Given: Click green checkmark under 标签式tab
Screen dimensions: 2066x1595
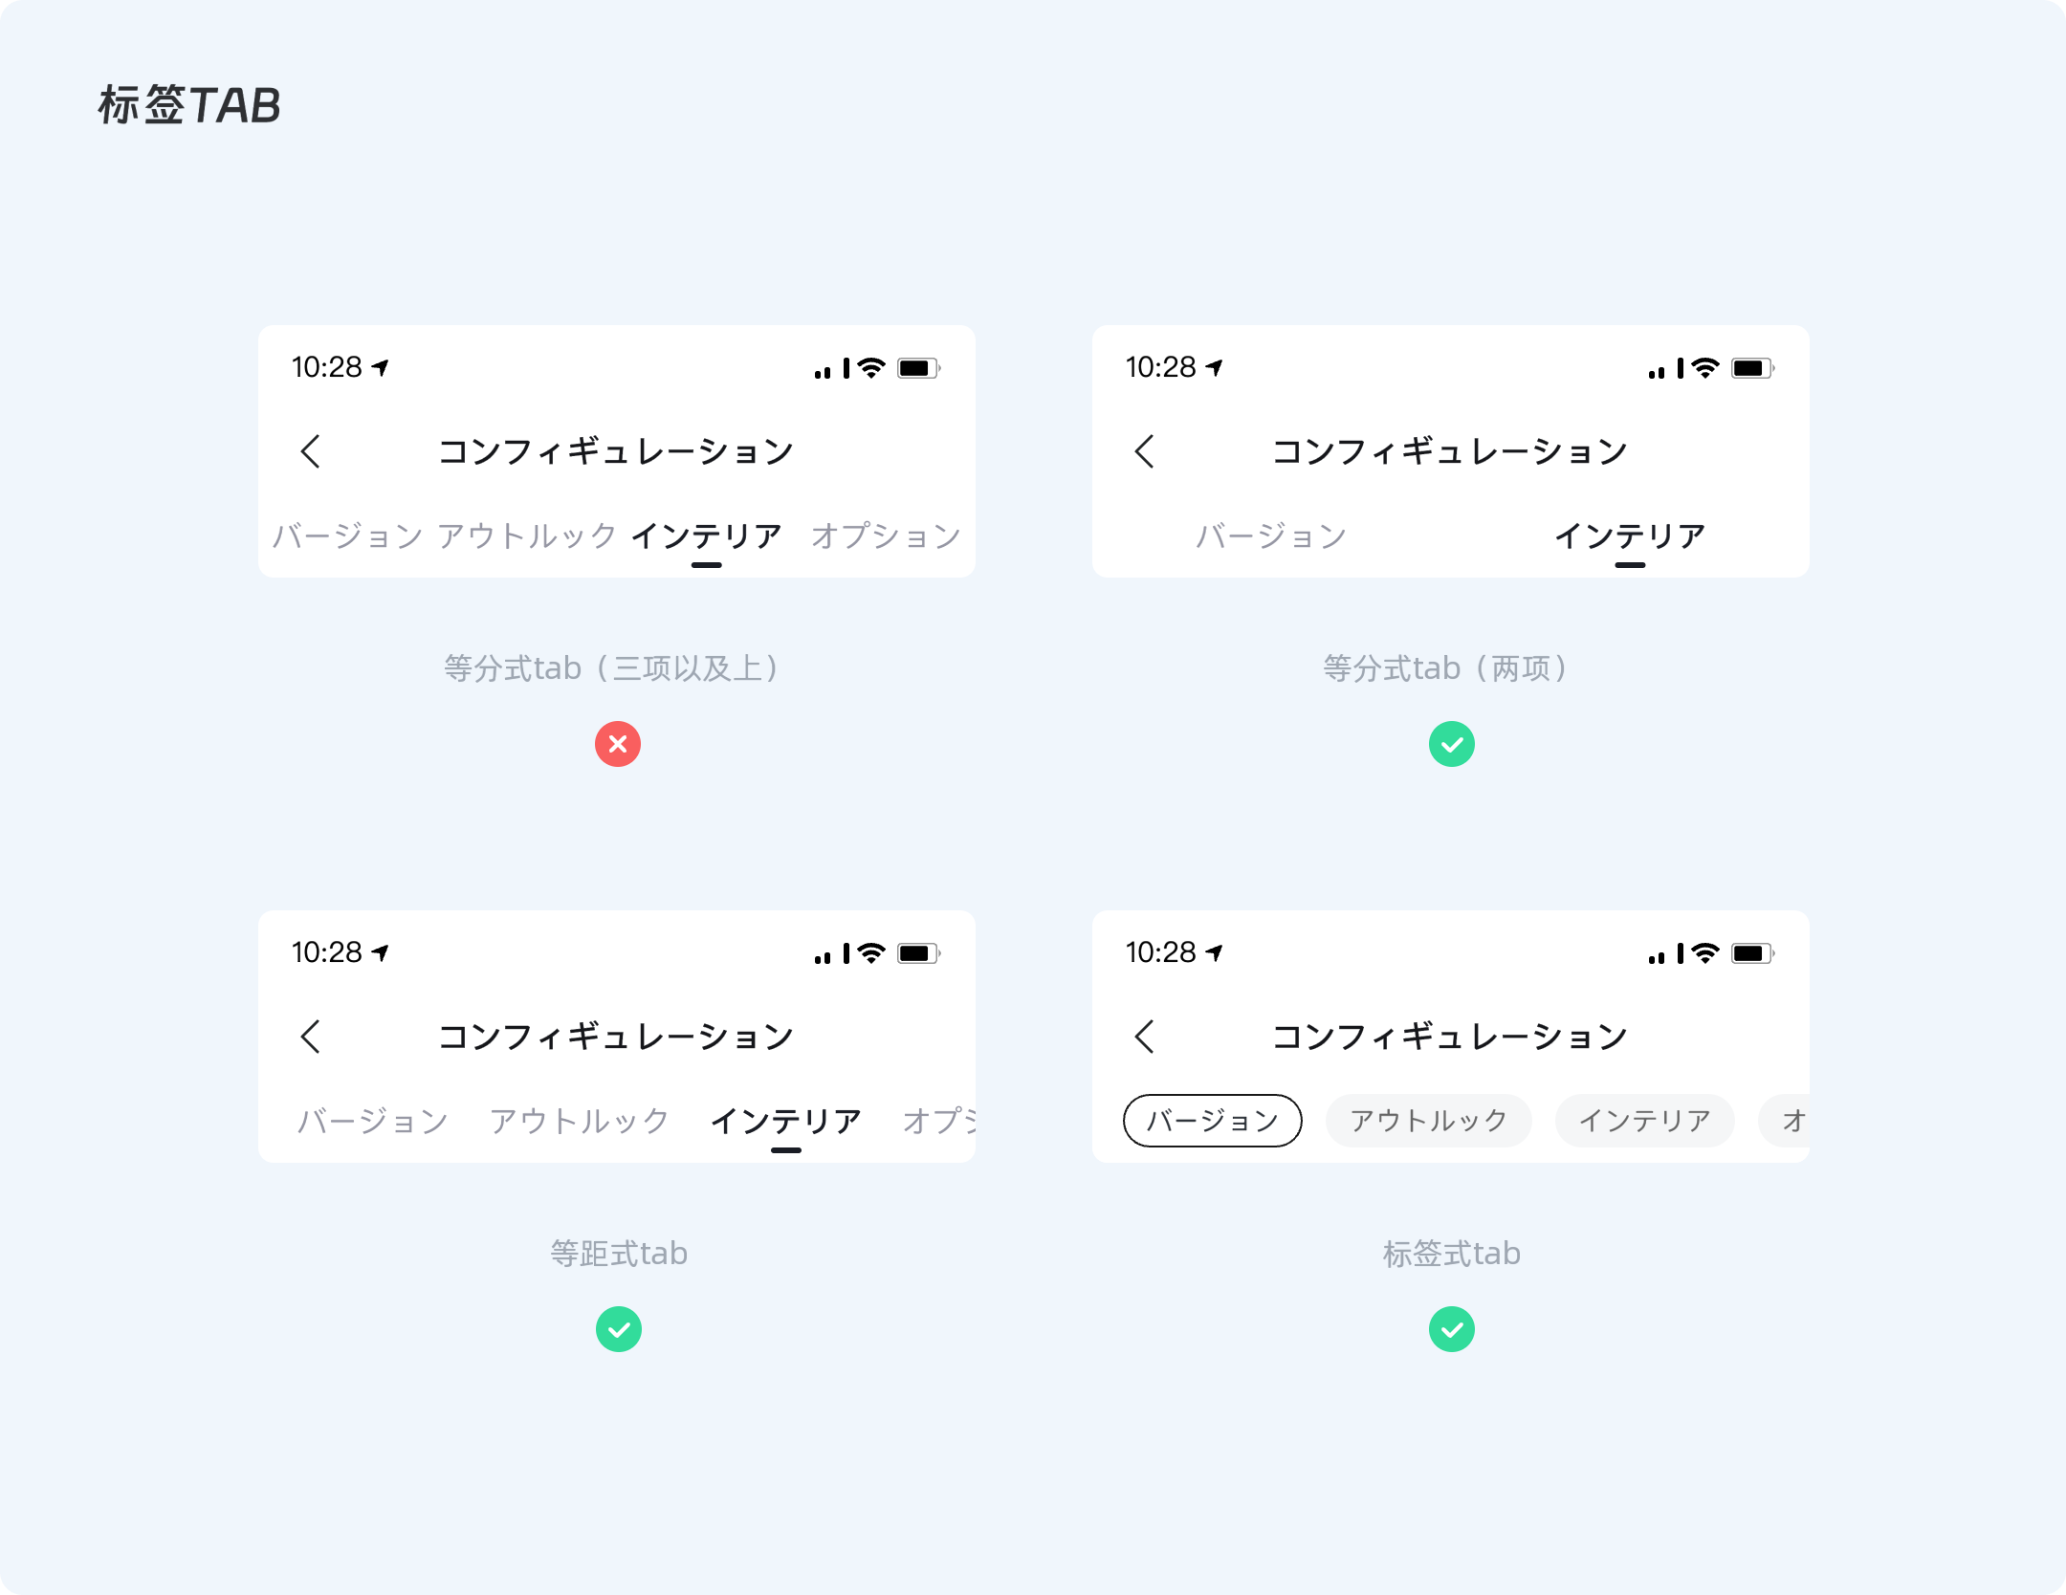Looking at the screenshot, I should tap(1452, 1329).
